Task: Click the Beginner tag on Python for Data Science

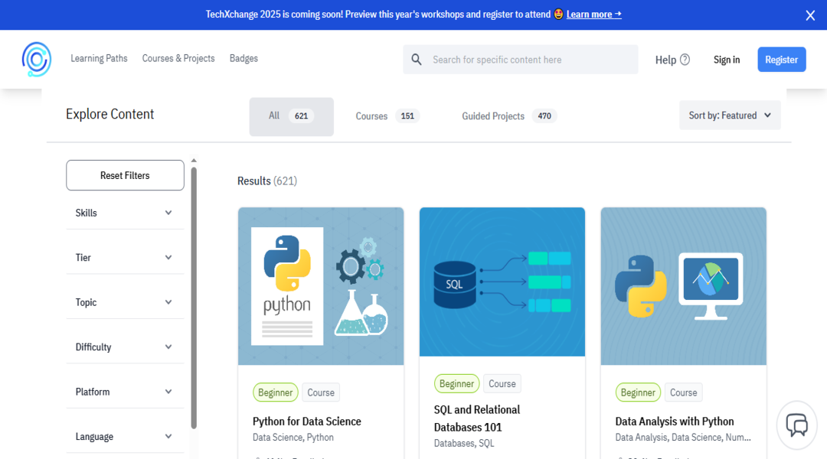Action: (x=276, y=392)
